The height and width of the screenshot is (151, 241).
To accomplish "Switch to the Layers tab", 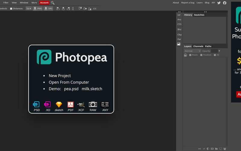I will [x=188, y=47].
